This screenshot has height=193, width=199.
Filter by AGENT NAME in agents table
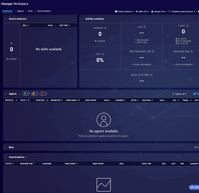point(79,100)
